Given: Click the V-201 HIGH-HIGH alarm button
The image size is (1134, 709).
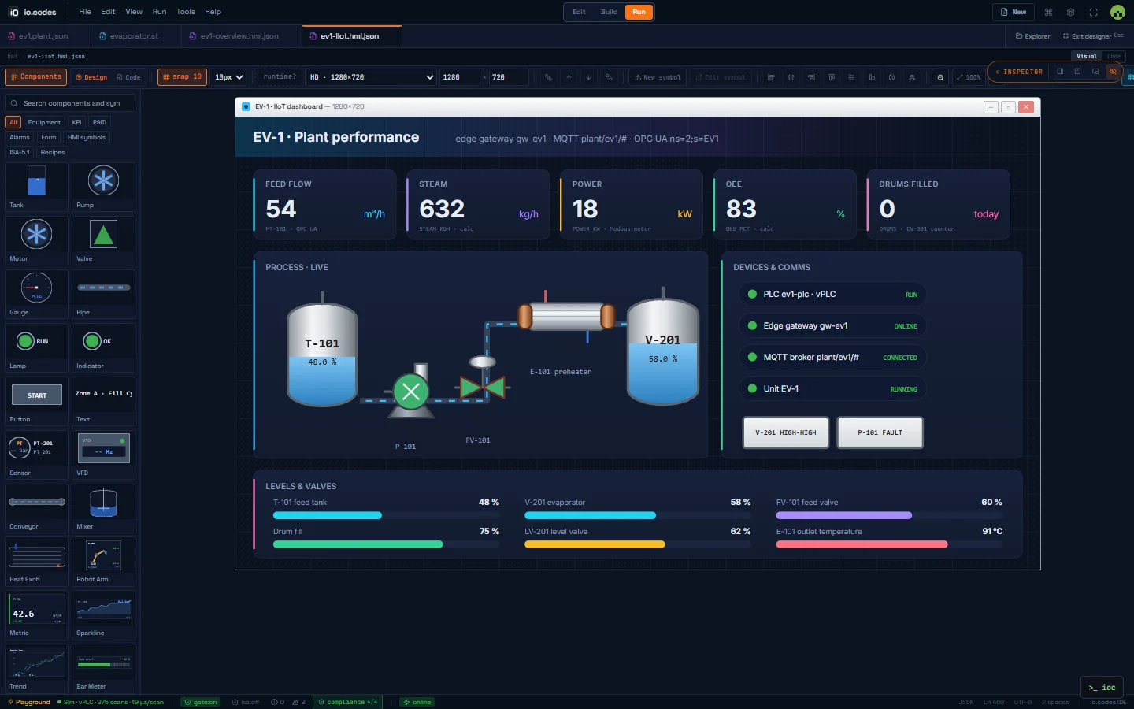Looking at the screenshot, I should click(x=786, y=432).
